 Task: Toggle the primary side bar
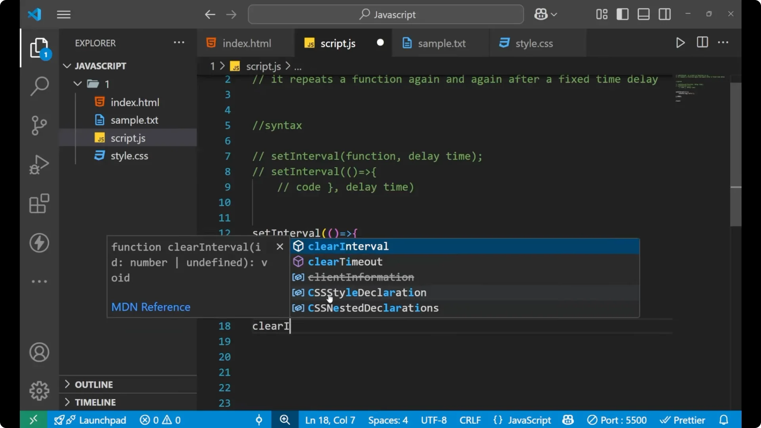[x=622, y=14]
